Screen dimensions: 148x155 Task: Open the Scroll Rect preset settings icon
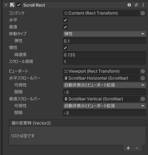click(x=136, y=5)
